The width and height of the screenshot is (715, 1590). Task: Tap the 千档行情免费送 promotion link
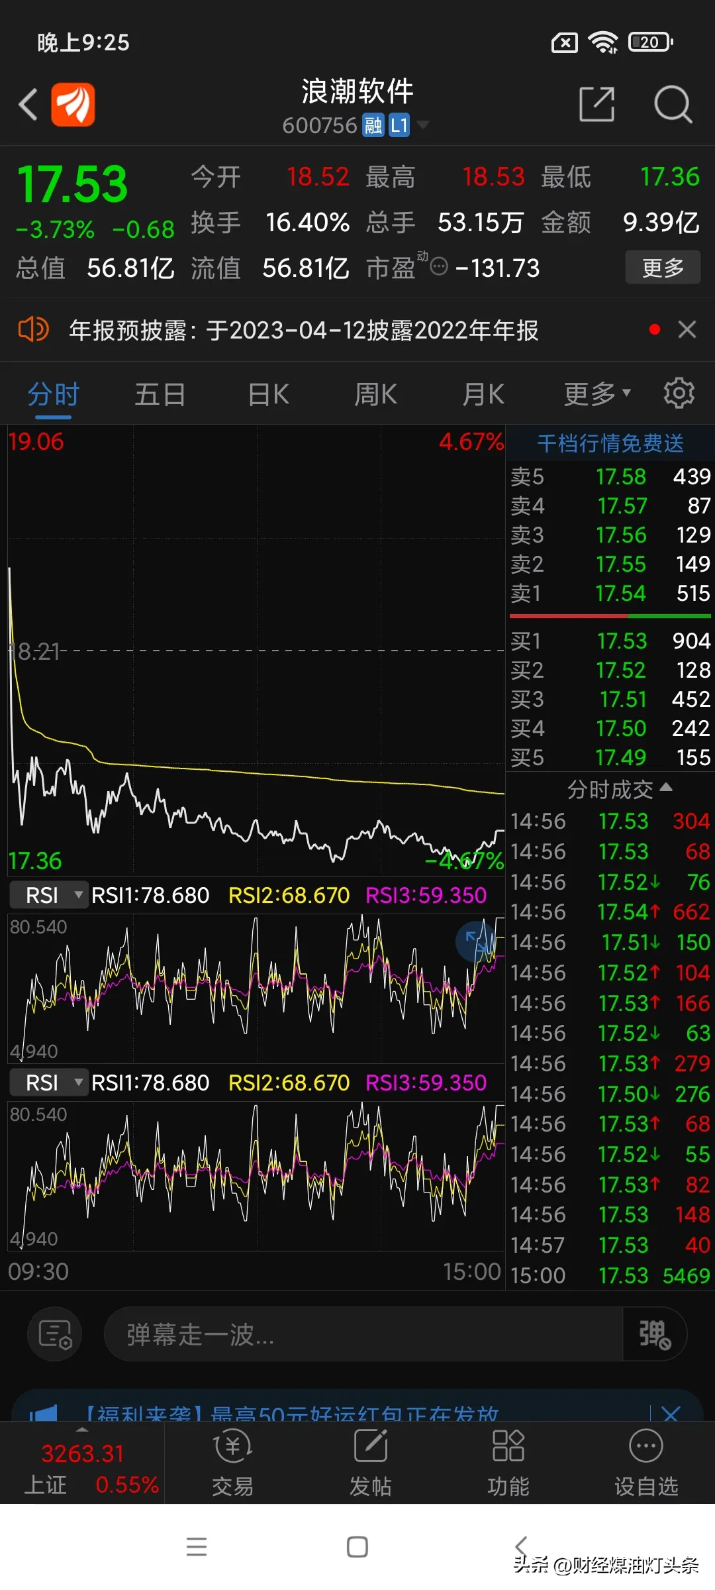(x=610, y=443)
